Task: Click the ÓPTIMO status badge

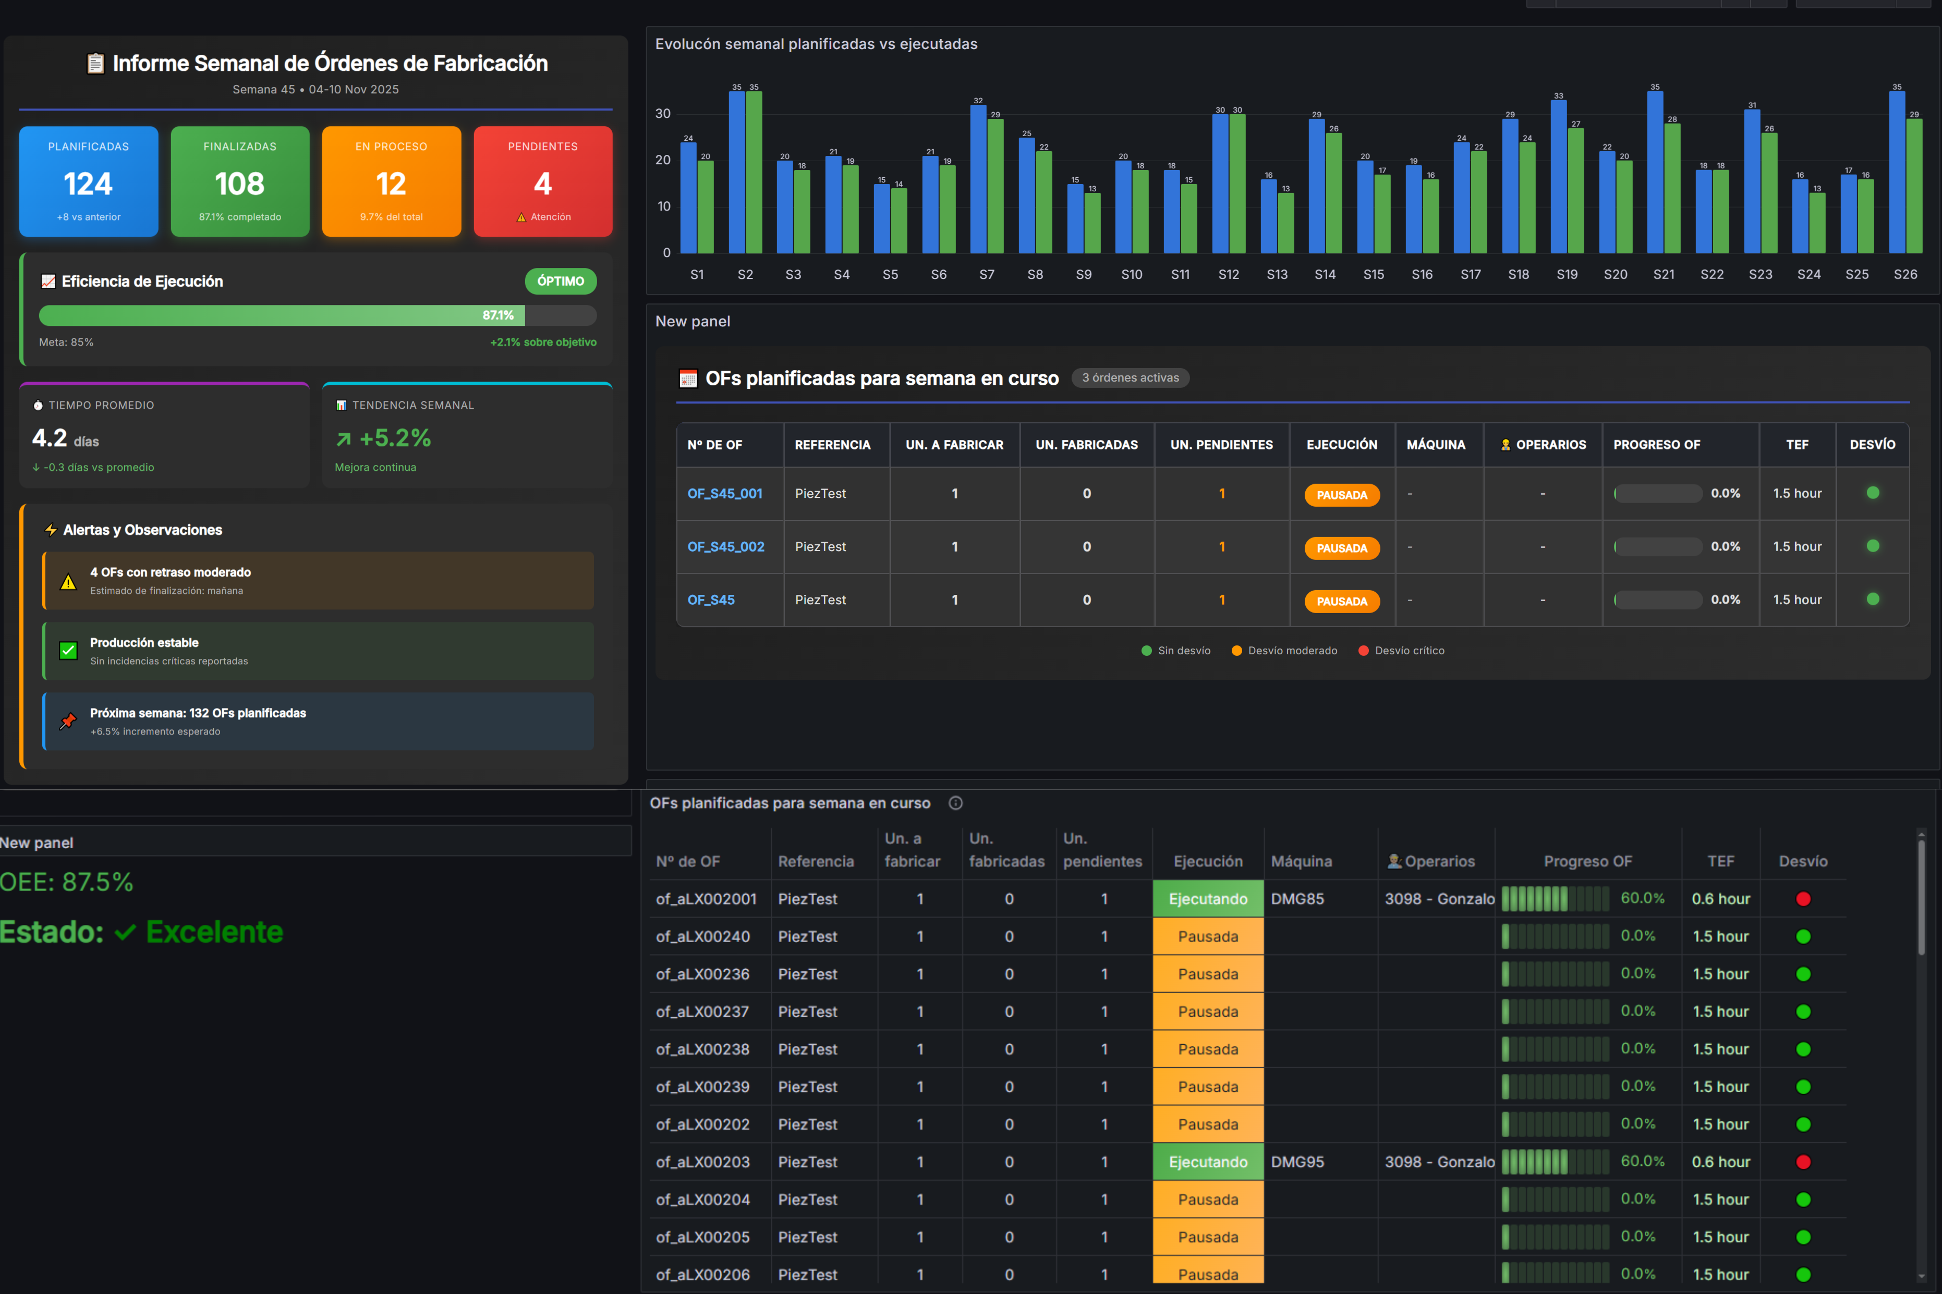Action: click(x=561, y=282)
